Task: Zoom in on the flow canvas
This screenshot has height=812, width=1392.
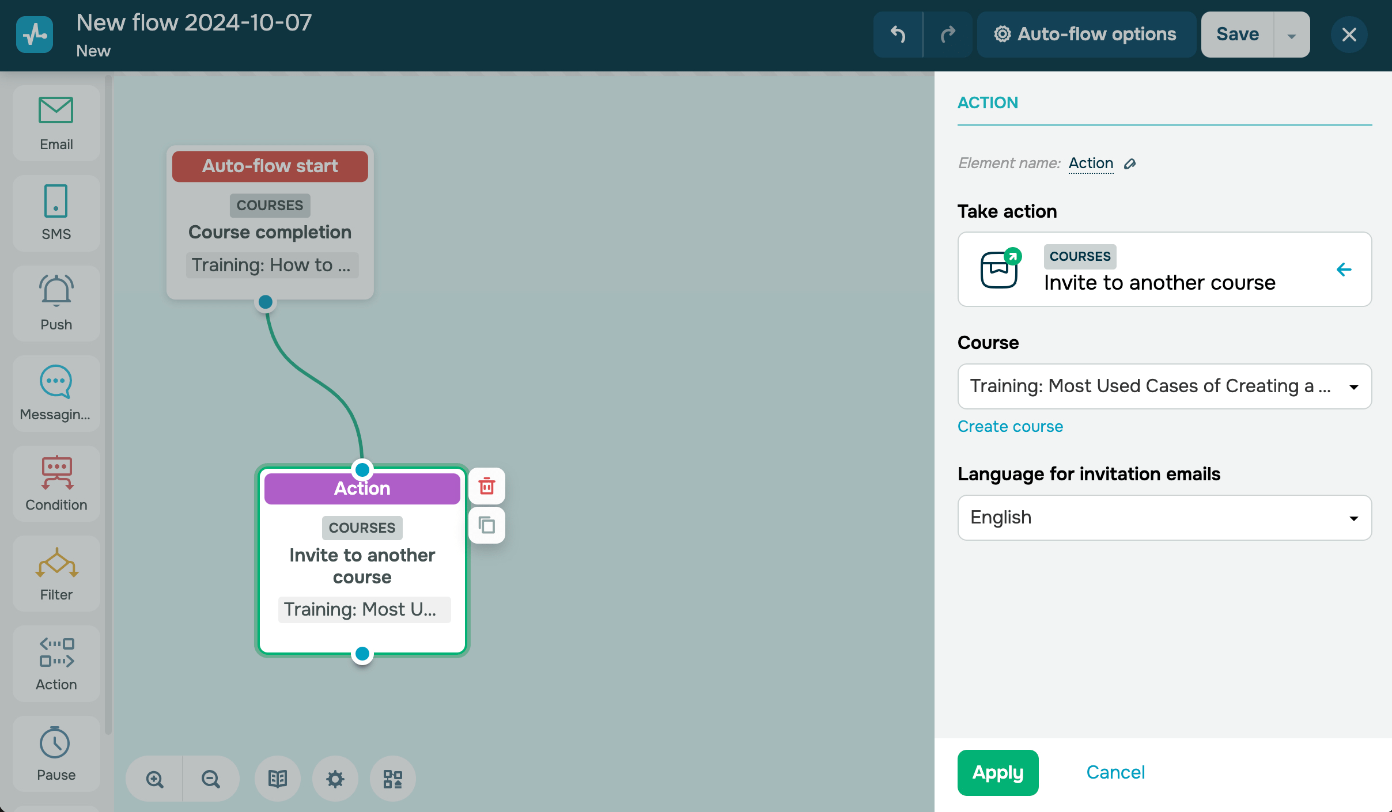Action: [154, 779]
